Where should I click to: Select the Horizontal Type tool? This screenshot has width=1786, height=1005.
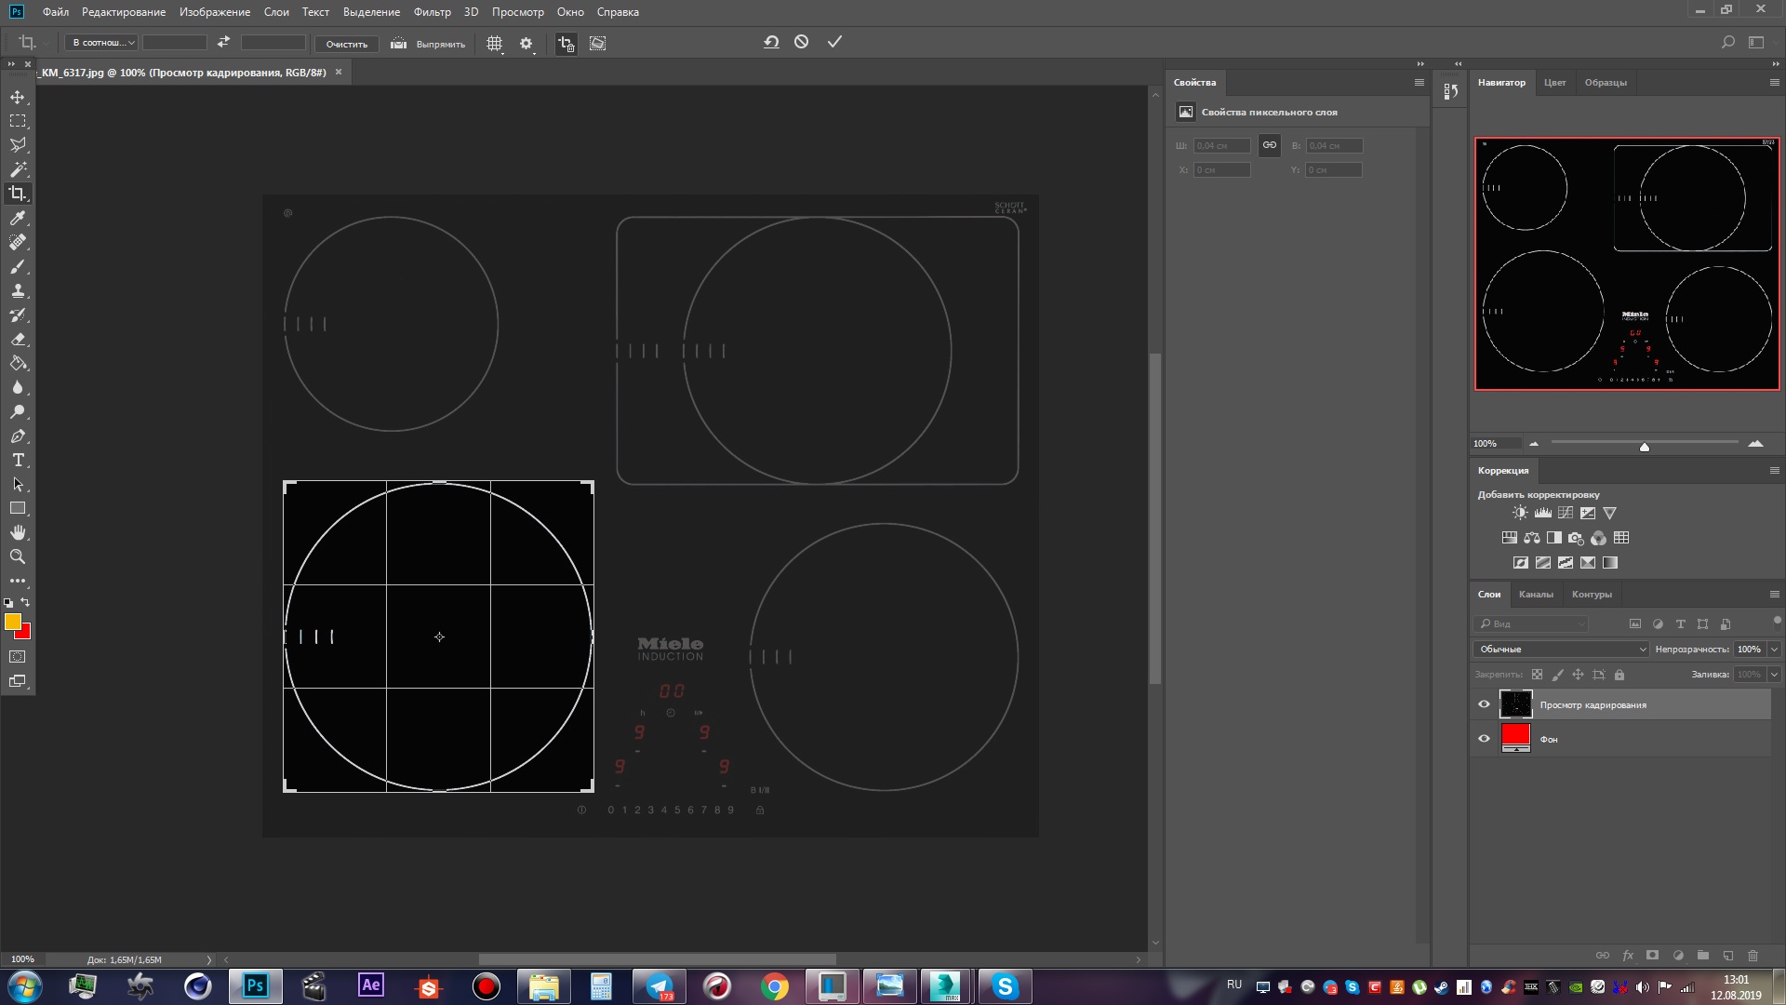pyautogui.click(x=18, y=461)
